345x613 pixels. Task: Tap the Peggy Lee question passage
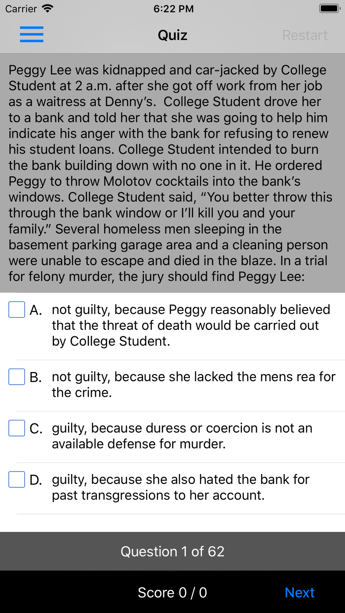[x=170, y=173]
